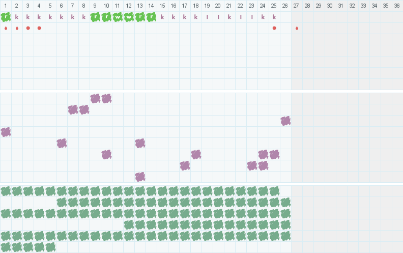Click the purple scribble mark on day 6
Viewport: 403px width, 253px height.
pos(62,143)
